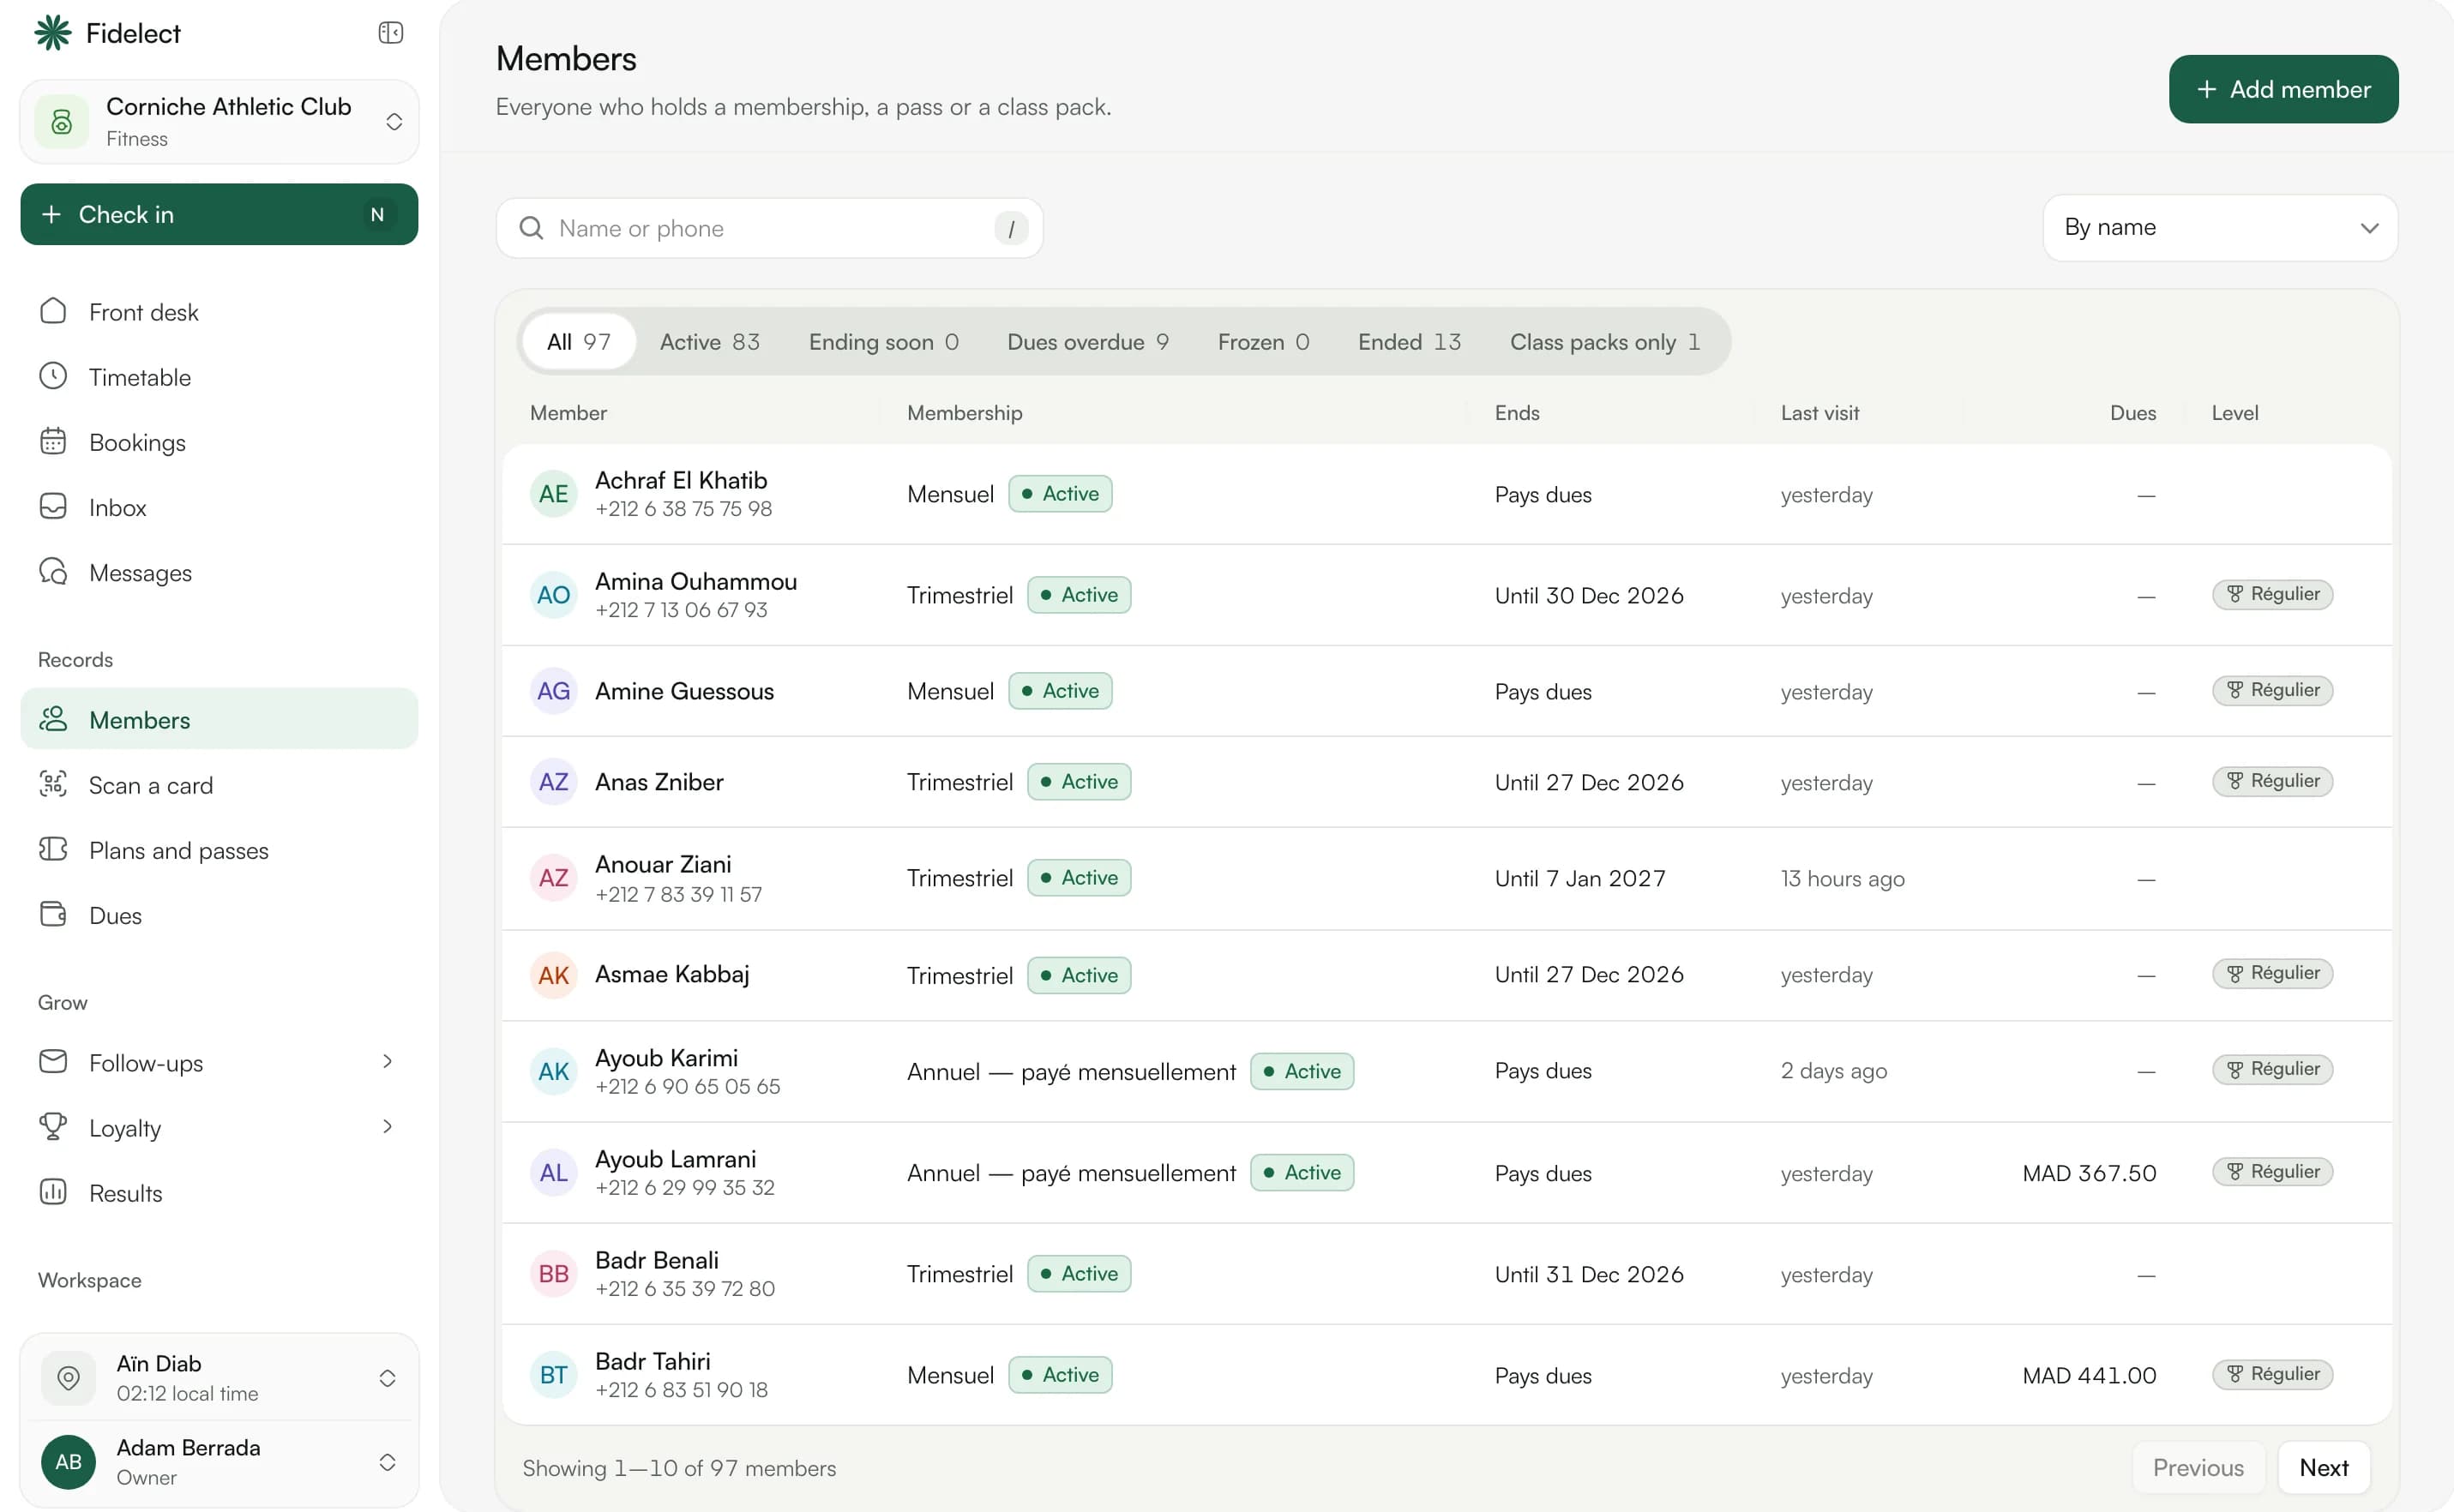2454x1512 pixels.
Task: Click the Fidelect asterisk logo
Action: (53, 33)
